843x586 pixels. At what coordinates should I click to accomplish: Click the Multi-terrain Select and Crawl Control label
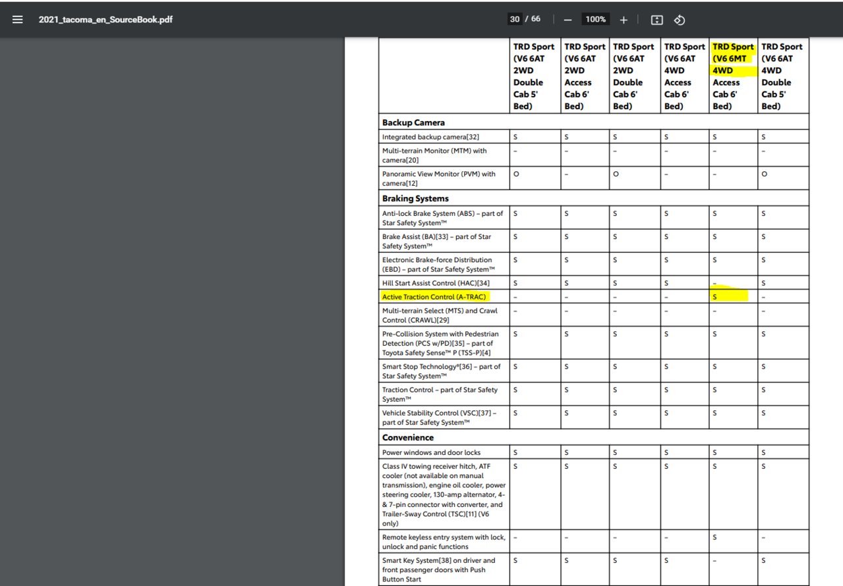[x=440, y=315]
